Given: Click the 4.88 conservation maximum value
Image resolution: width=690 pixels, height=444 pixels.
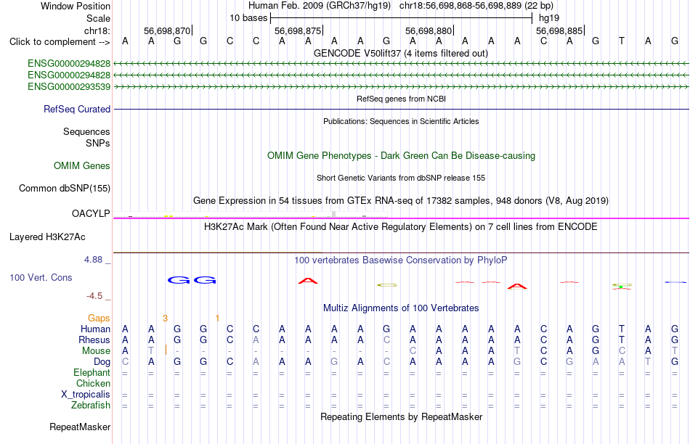Looking at the screenshot, I should tap(93, 260).
